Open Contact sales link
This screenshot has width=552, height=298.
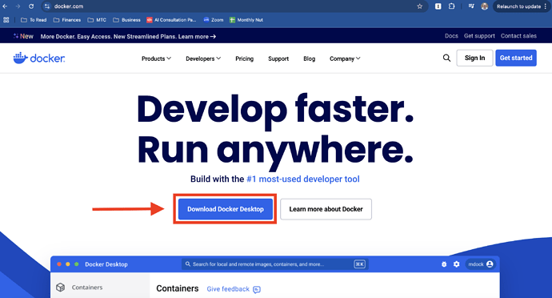518,36
